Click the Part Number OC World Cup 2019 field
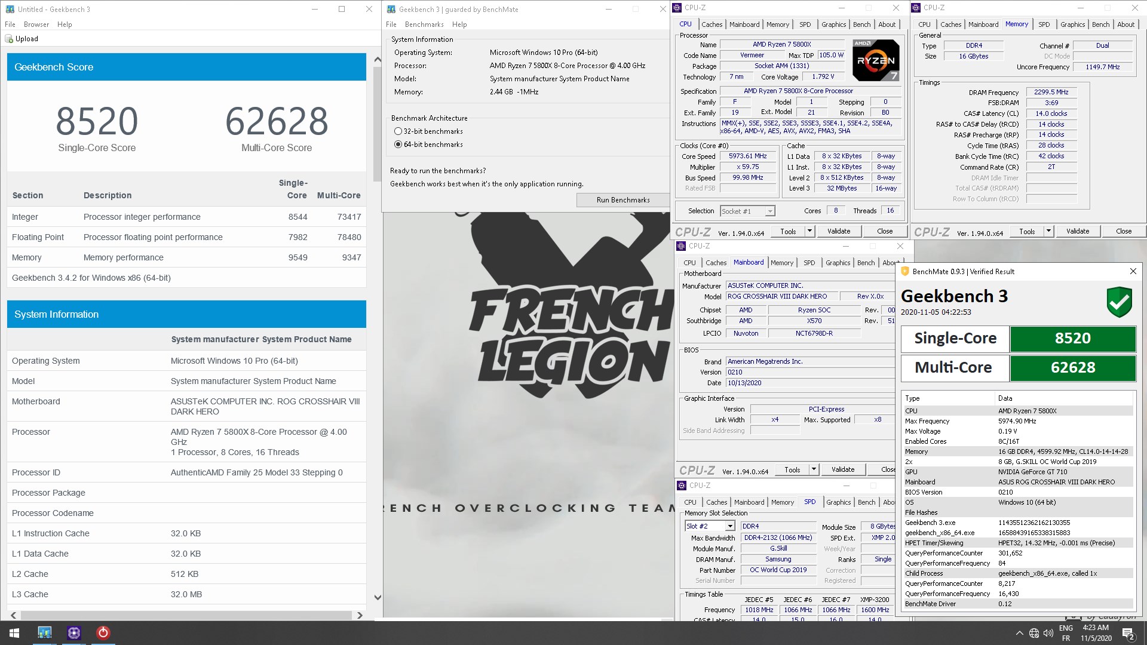 click(x=778, y=570)
